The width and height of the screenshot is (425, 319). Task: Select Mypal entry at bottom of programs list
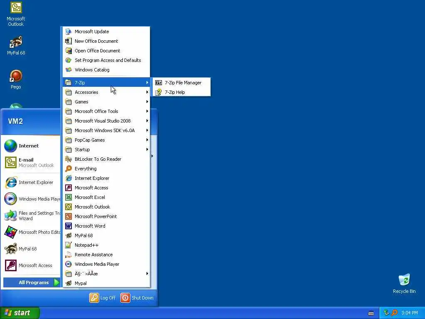click(106, 283)
